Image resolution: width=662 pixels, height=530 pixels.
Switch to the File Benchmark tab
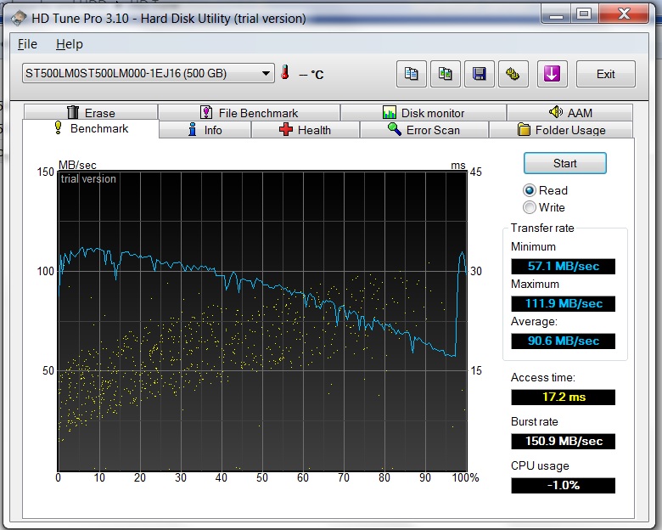249,112
